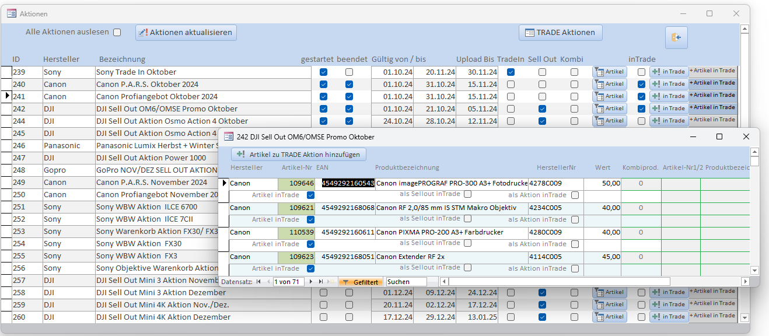The height and width of the screenshot is (336, 769).
Task: Toggle Kombi checkbox for row 240
Action: click(574, 85)
